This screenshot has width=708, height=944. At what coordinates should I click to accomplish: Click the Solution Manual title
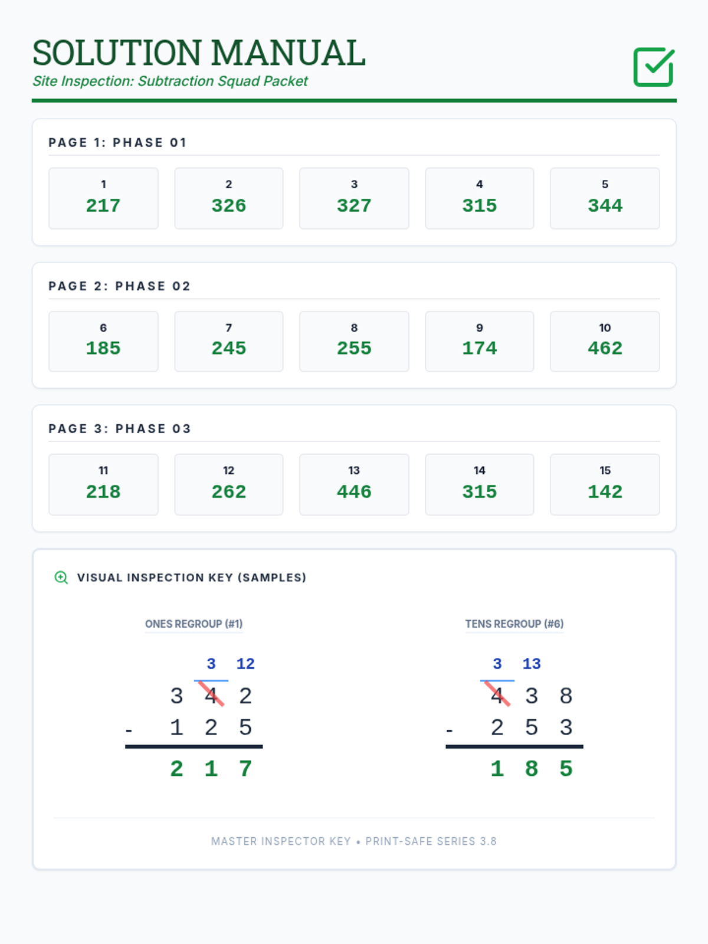coord(199,53)
